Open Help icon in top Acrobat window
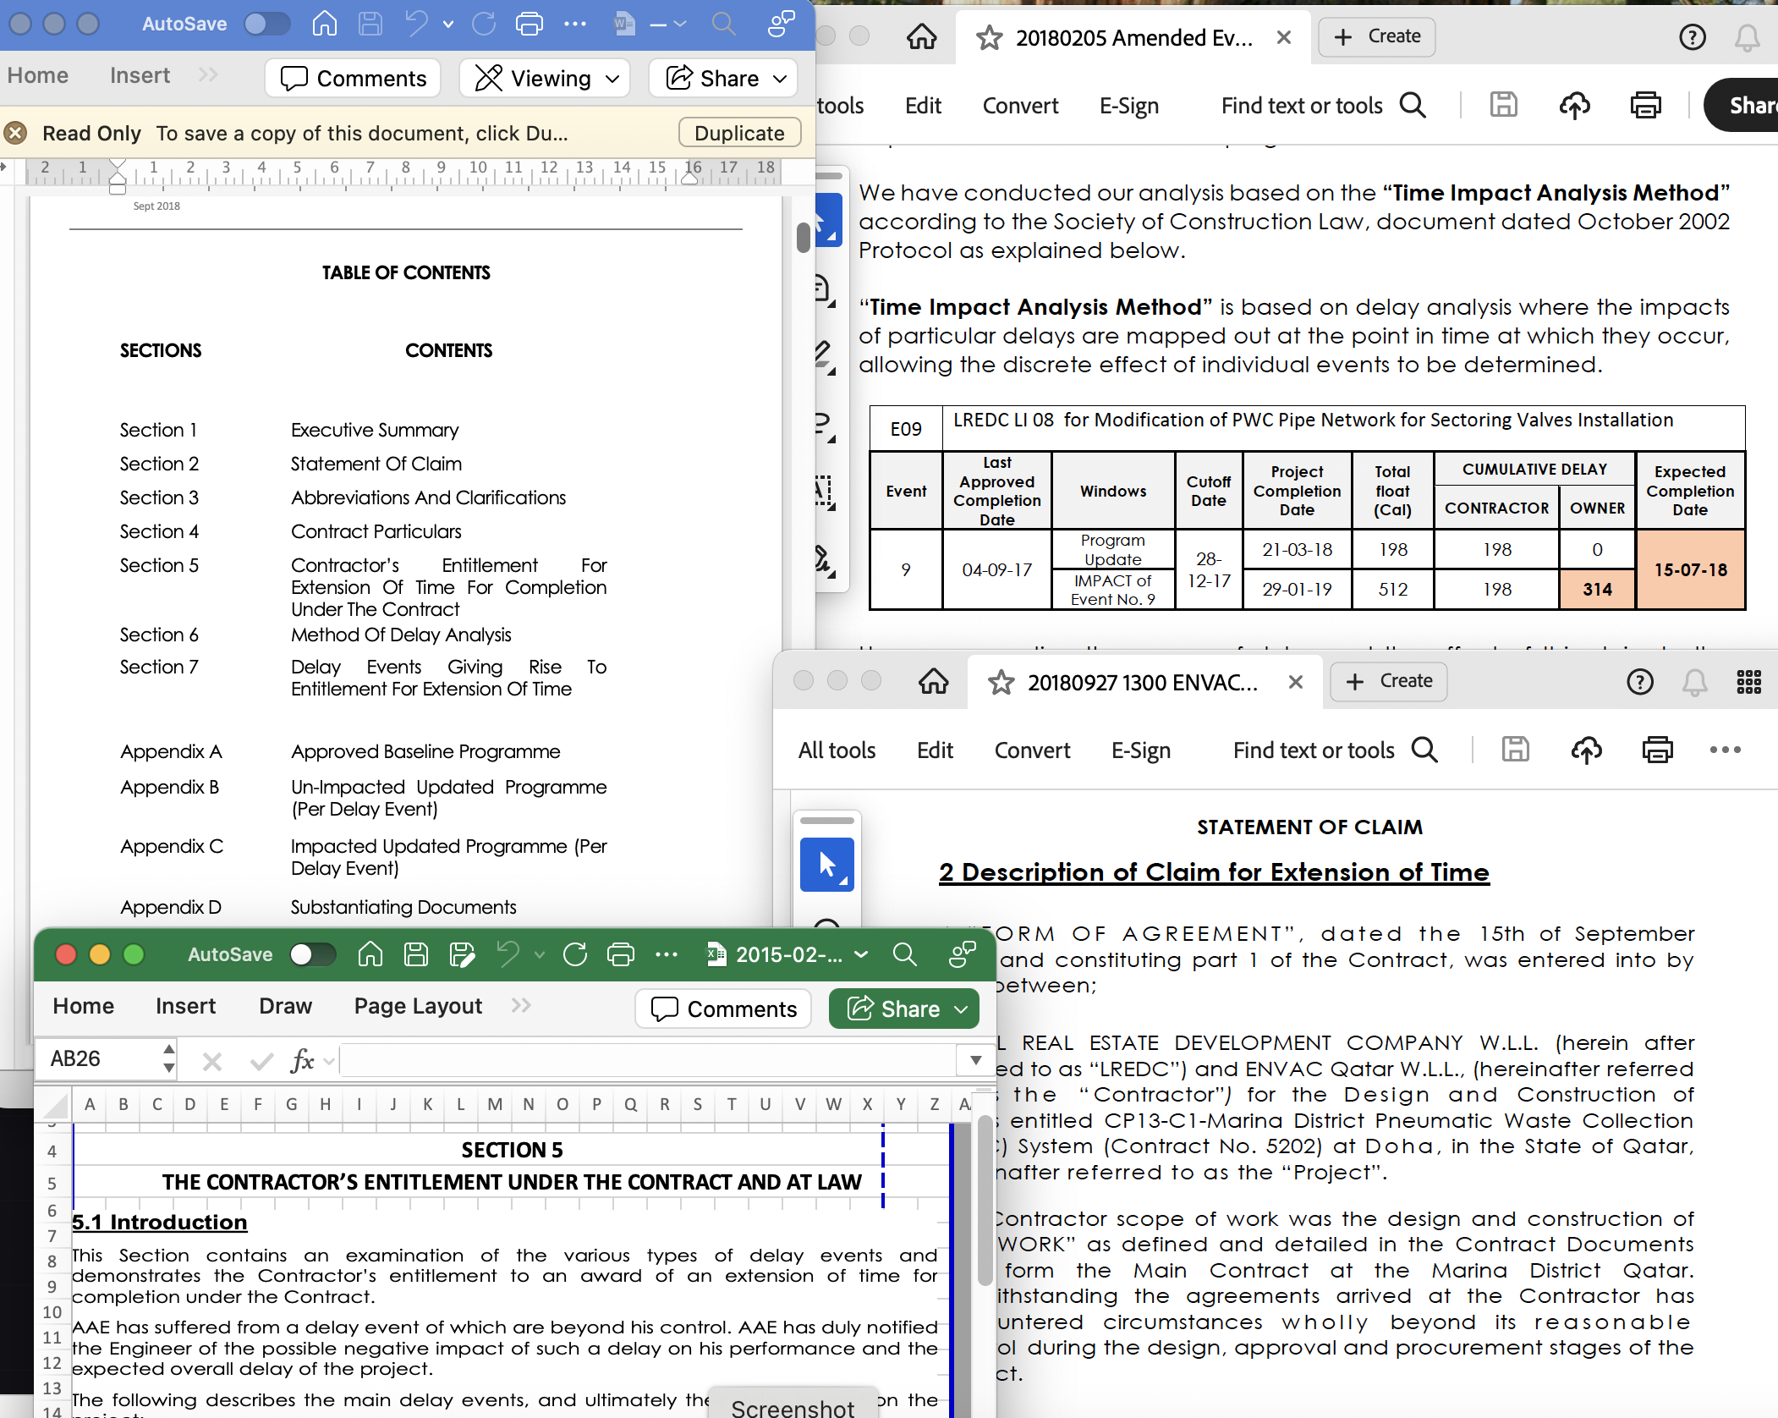Image resolution: width=1778 pixels, height=1418 pixels. [x=1692, y=37]
